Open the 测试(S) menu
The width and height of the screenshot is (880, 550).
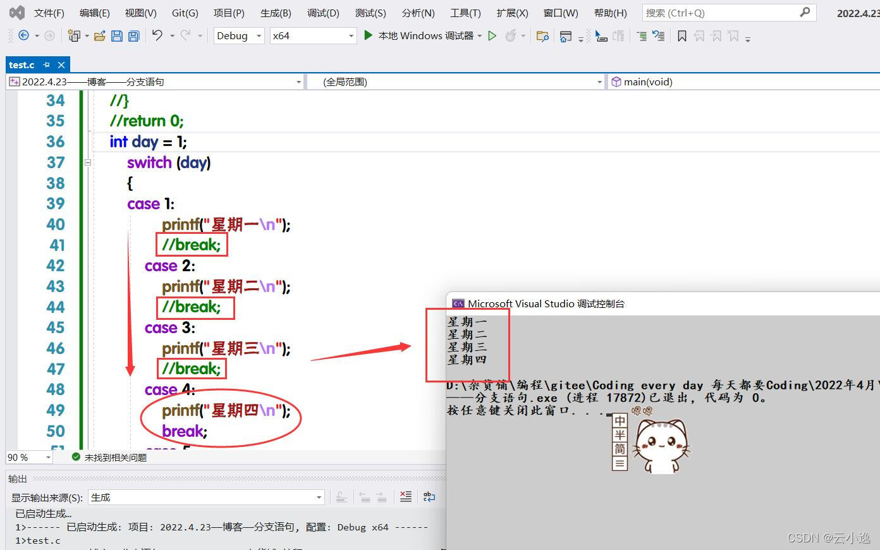coord(370,13)
